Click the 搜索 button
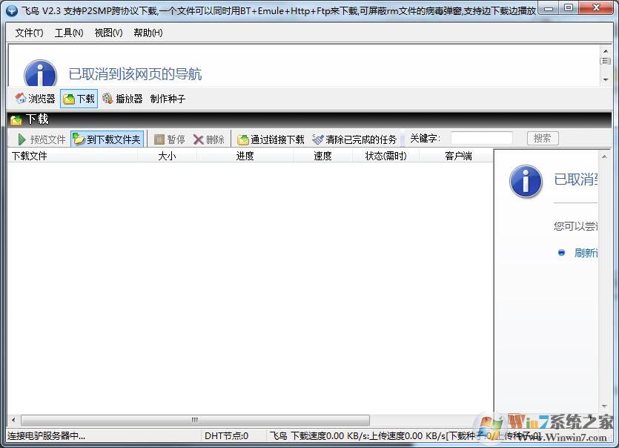Screen dimensions: 619x448 543,138
